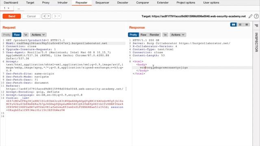Select top-bottom split layout icon

[240, 25]
